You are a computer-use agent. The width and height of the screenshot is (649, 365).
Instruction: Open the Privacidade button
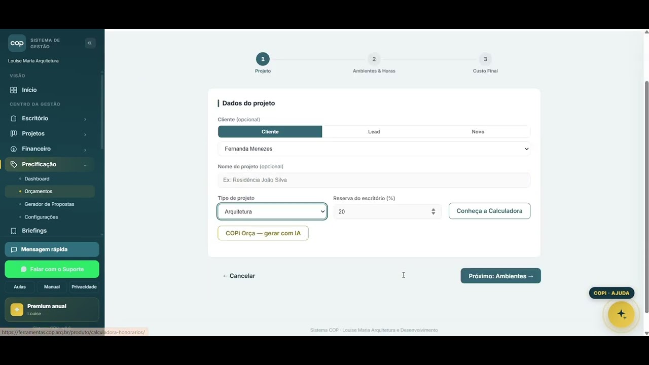[x=84, y=287]
